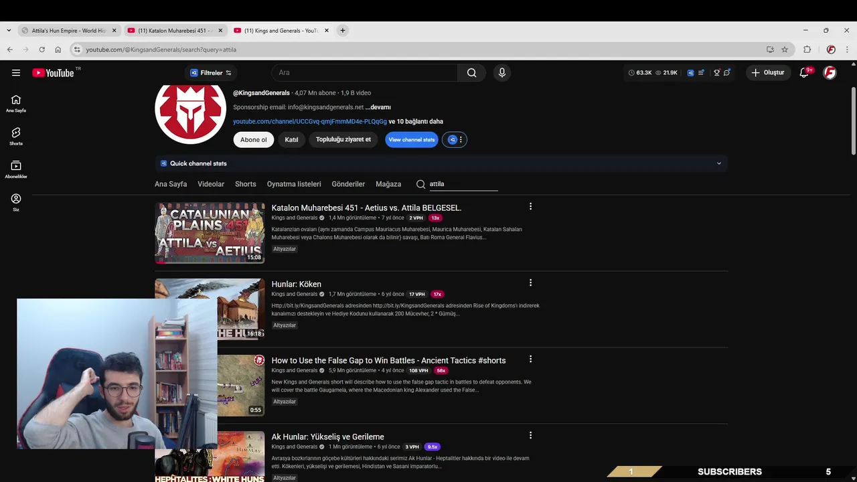Screen dimensions: 857x482
Task: Reload the page in Chrome
Action: [x=42, y=50]
